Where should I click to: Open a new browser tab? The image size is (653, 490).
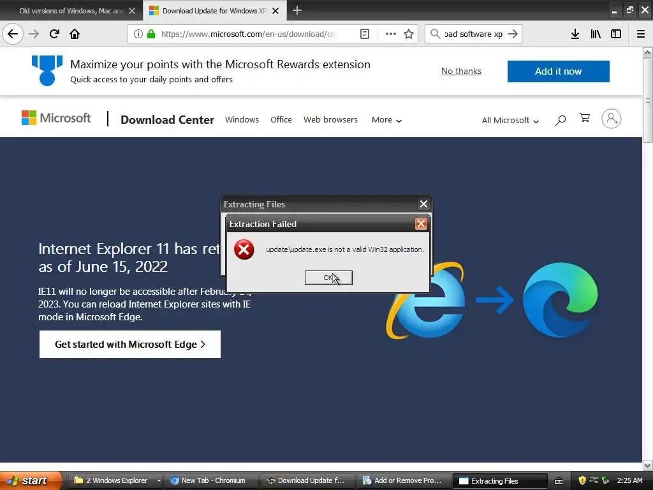pyautogui.click(x=297, y=10)
